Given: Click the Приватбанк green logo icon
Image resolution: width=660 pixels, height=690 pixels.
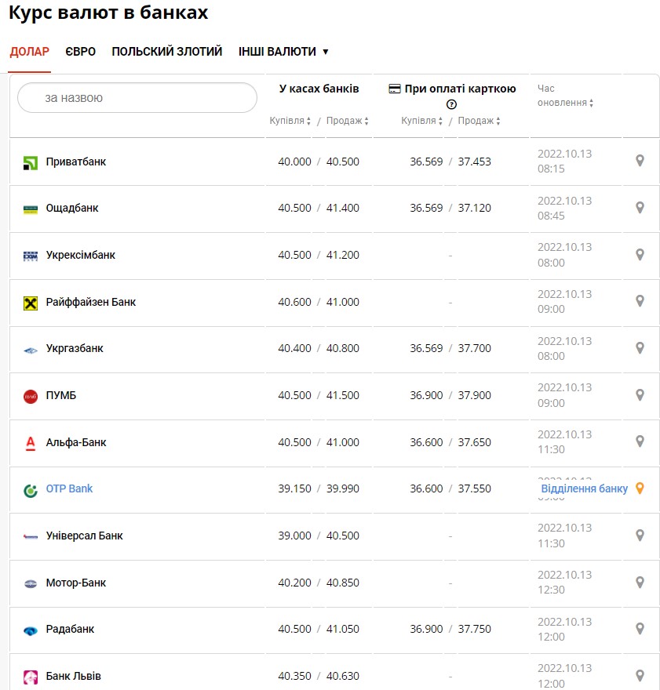Looking at the screenshot, I should click(x=31, y=162).
